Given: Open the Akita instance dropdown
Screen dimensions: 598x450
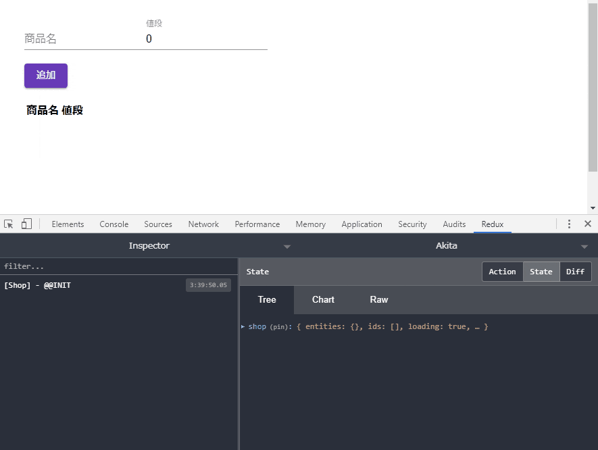Looking at the screenshot, I should coord(446,245).
